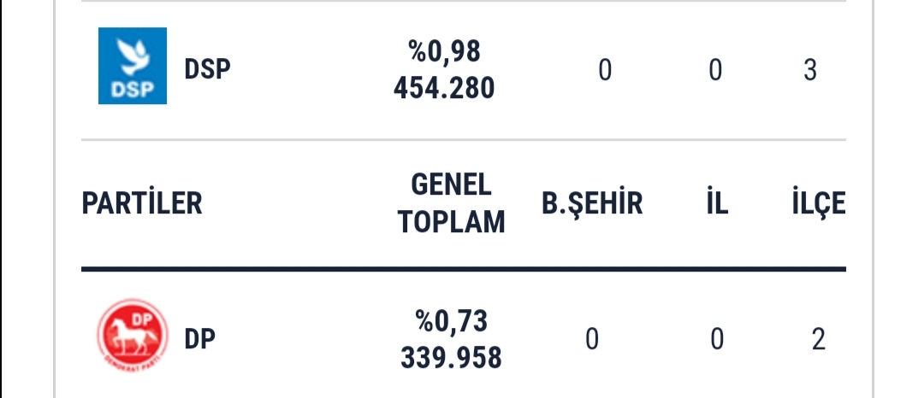Click DSP İlçe count 3

coord(810,70)
